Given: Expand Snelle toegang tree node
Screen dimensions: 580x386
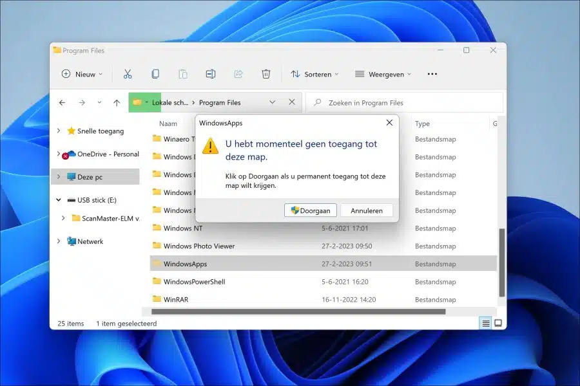Looking at the screenshot, I should (59, 131).
